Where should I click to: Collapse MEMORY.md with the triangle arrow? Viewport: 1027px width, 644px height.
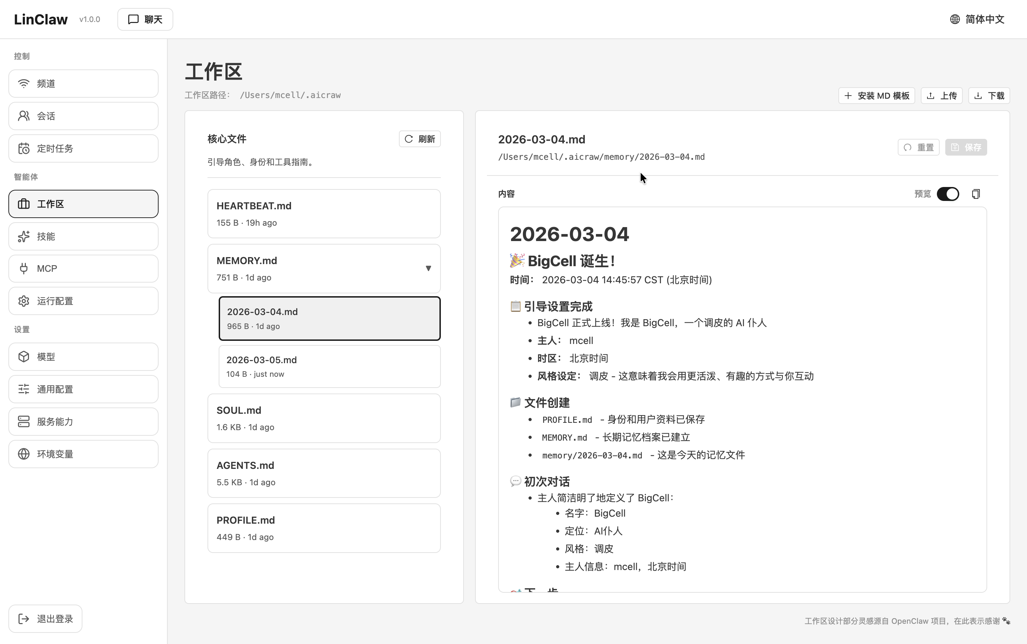pyautogui.click(x=428, y=268)
